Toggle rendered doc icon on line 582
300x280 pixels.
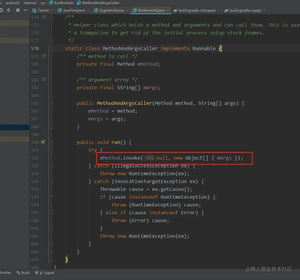coord(44,79)
